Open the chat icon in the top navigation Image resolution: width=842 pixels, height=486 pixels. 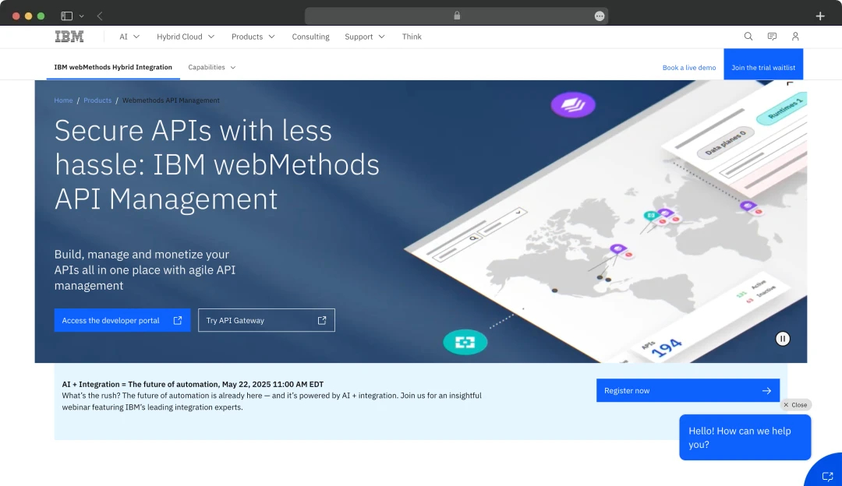tap(772, 36)
